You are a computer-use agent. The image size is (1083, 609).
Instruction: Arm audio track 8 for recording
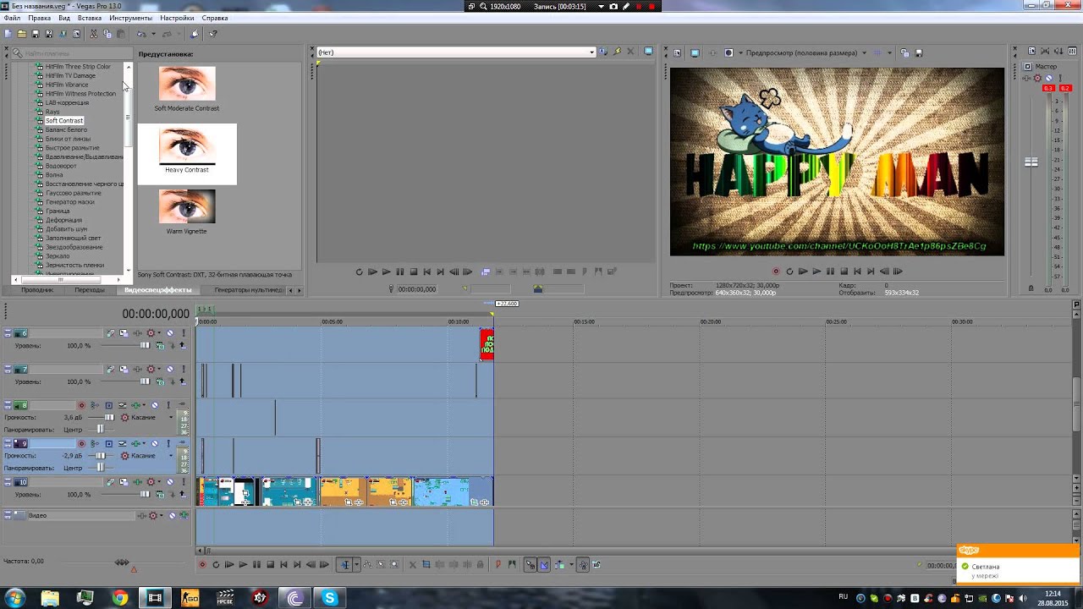pos(81,405)
